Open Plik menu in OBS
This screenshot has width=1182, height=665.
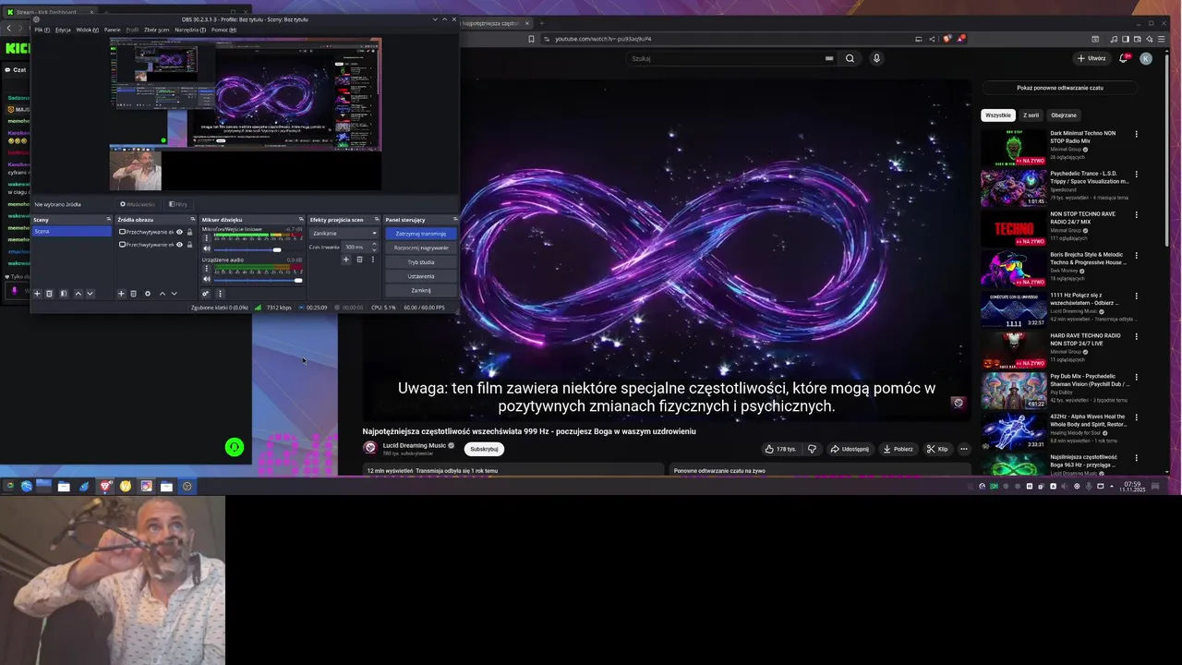(42, 30)
